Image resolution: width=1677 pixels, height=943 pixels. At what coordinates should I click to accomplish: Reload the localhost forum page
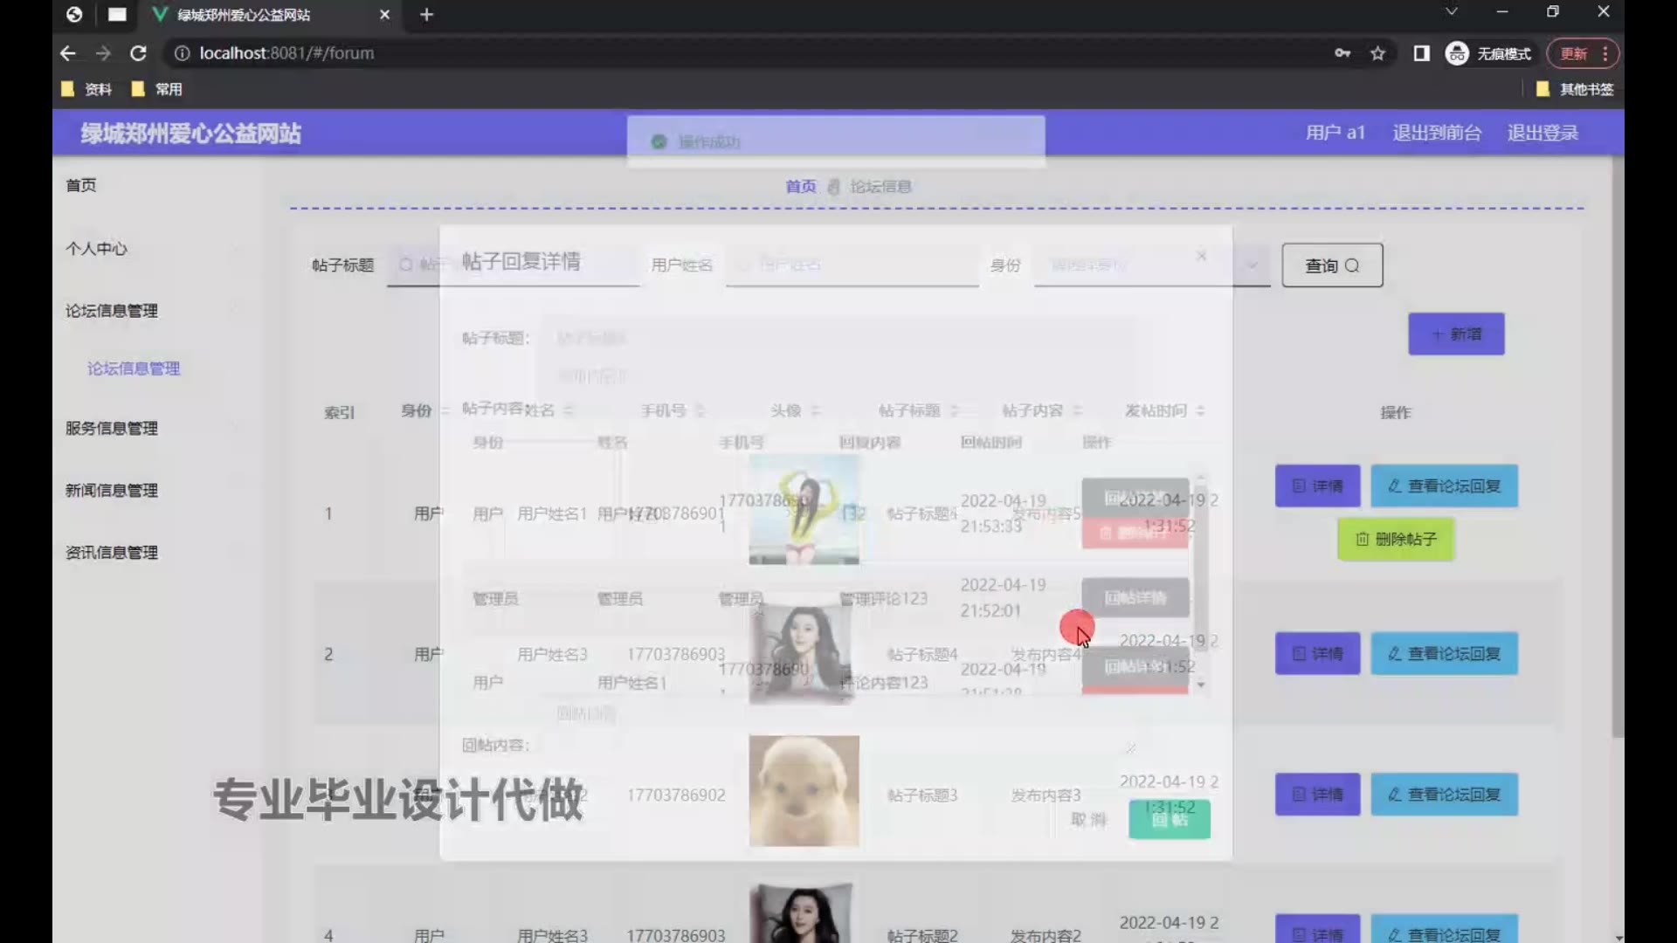point(138,53)
